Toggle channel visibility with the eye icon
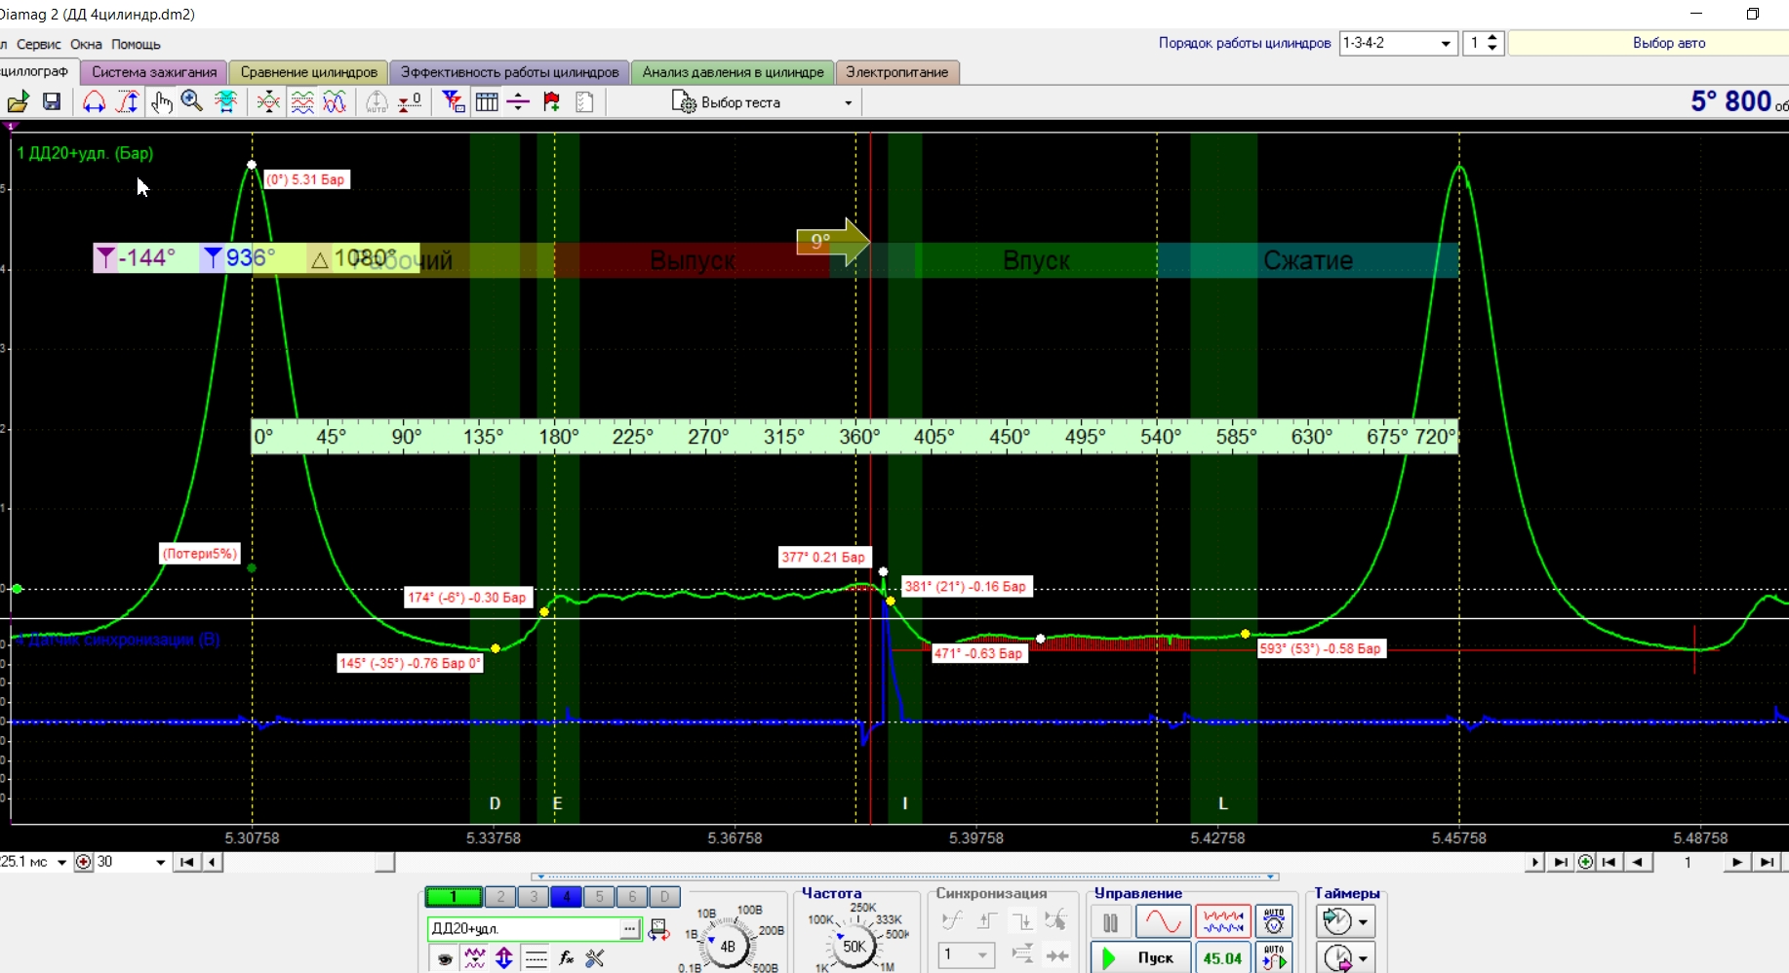Screen dimensions: 1789x973 (x=445, y=958)
